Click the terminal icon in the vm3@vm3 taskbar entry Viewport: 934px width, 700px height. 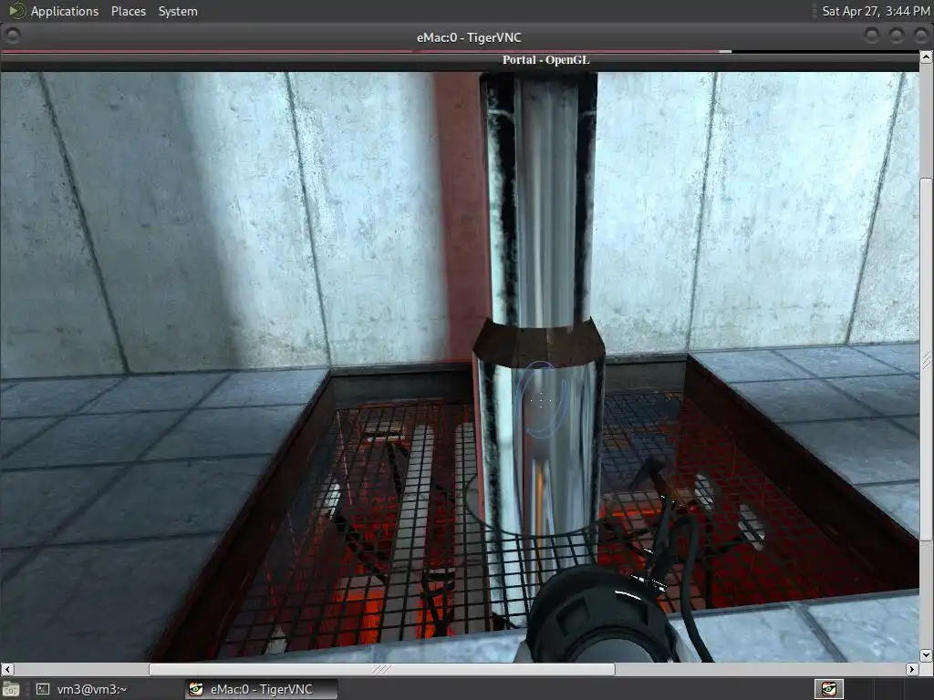[x=43, y=689]
